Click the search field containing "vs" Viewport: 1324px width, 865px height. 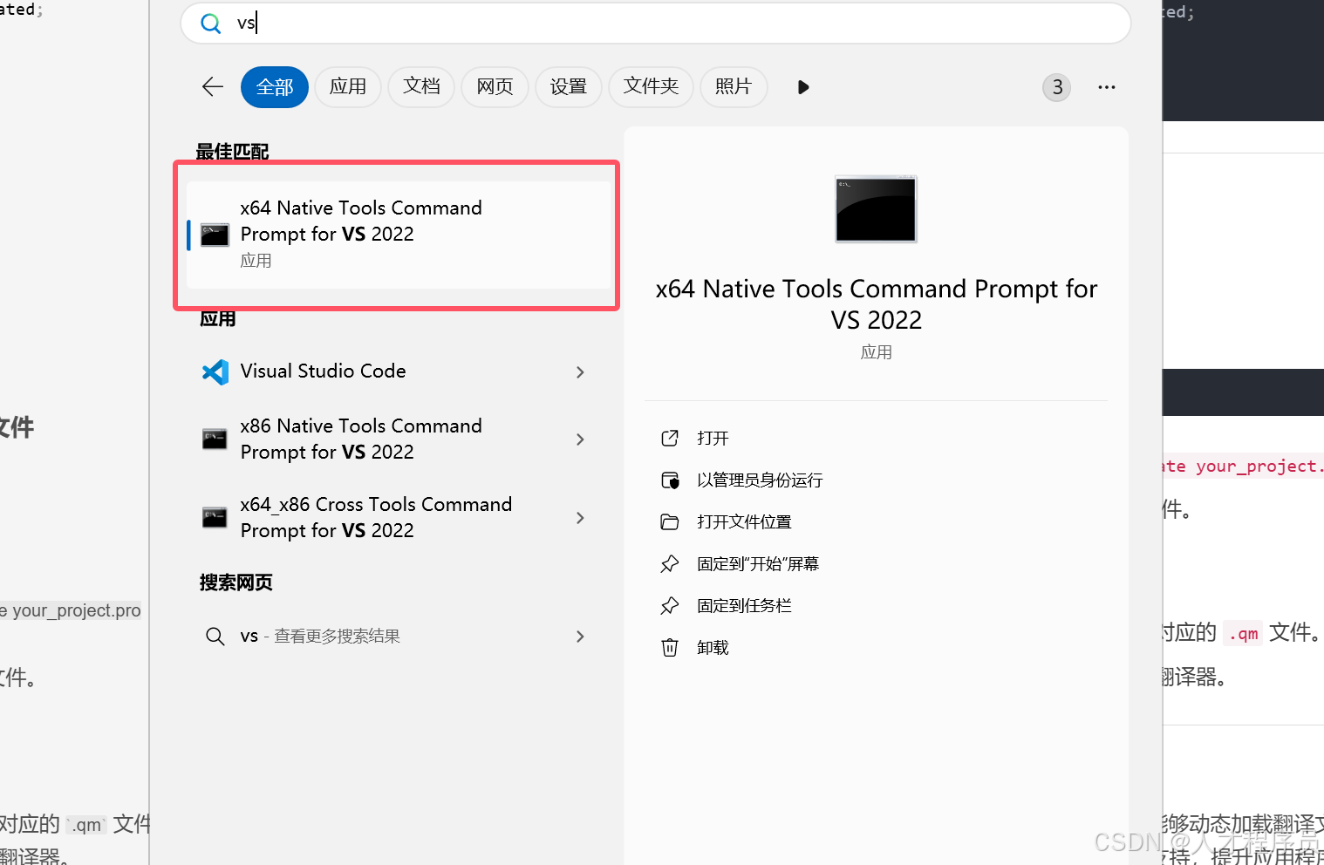[656, 23]
